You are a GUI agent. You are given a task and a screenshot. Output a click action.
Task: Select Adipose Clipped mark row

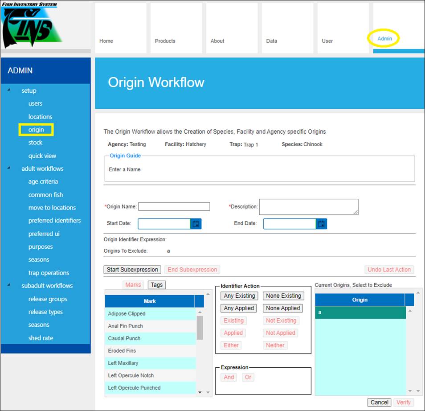[x=150, y=314]
